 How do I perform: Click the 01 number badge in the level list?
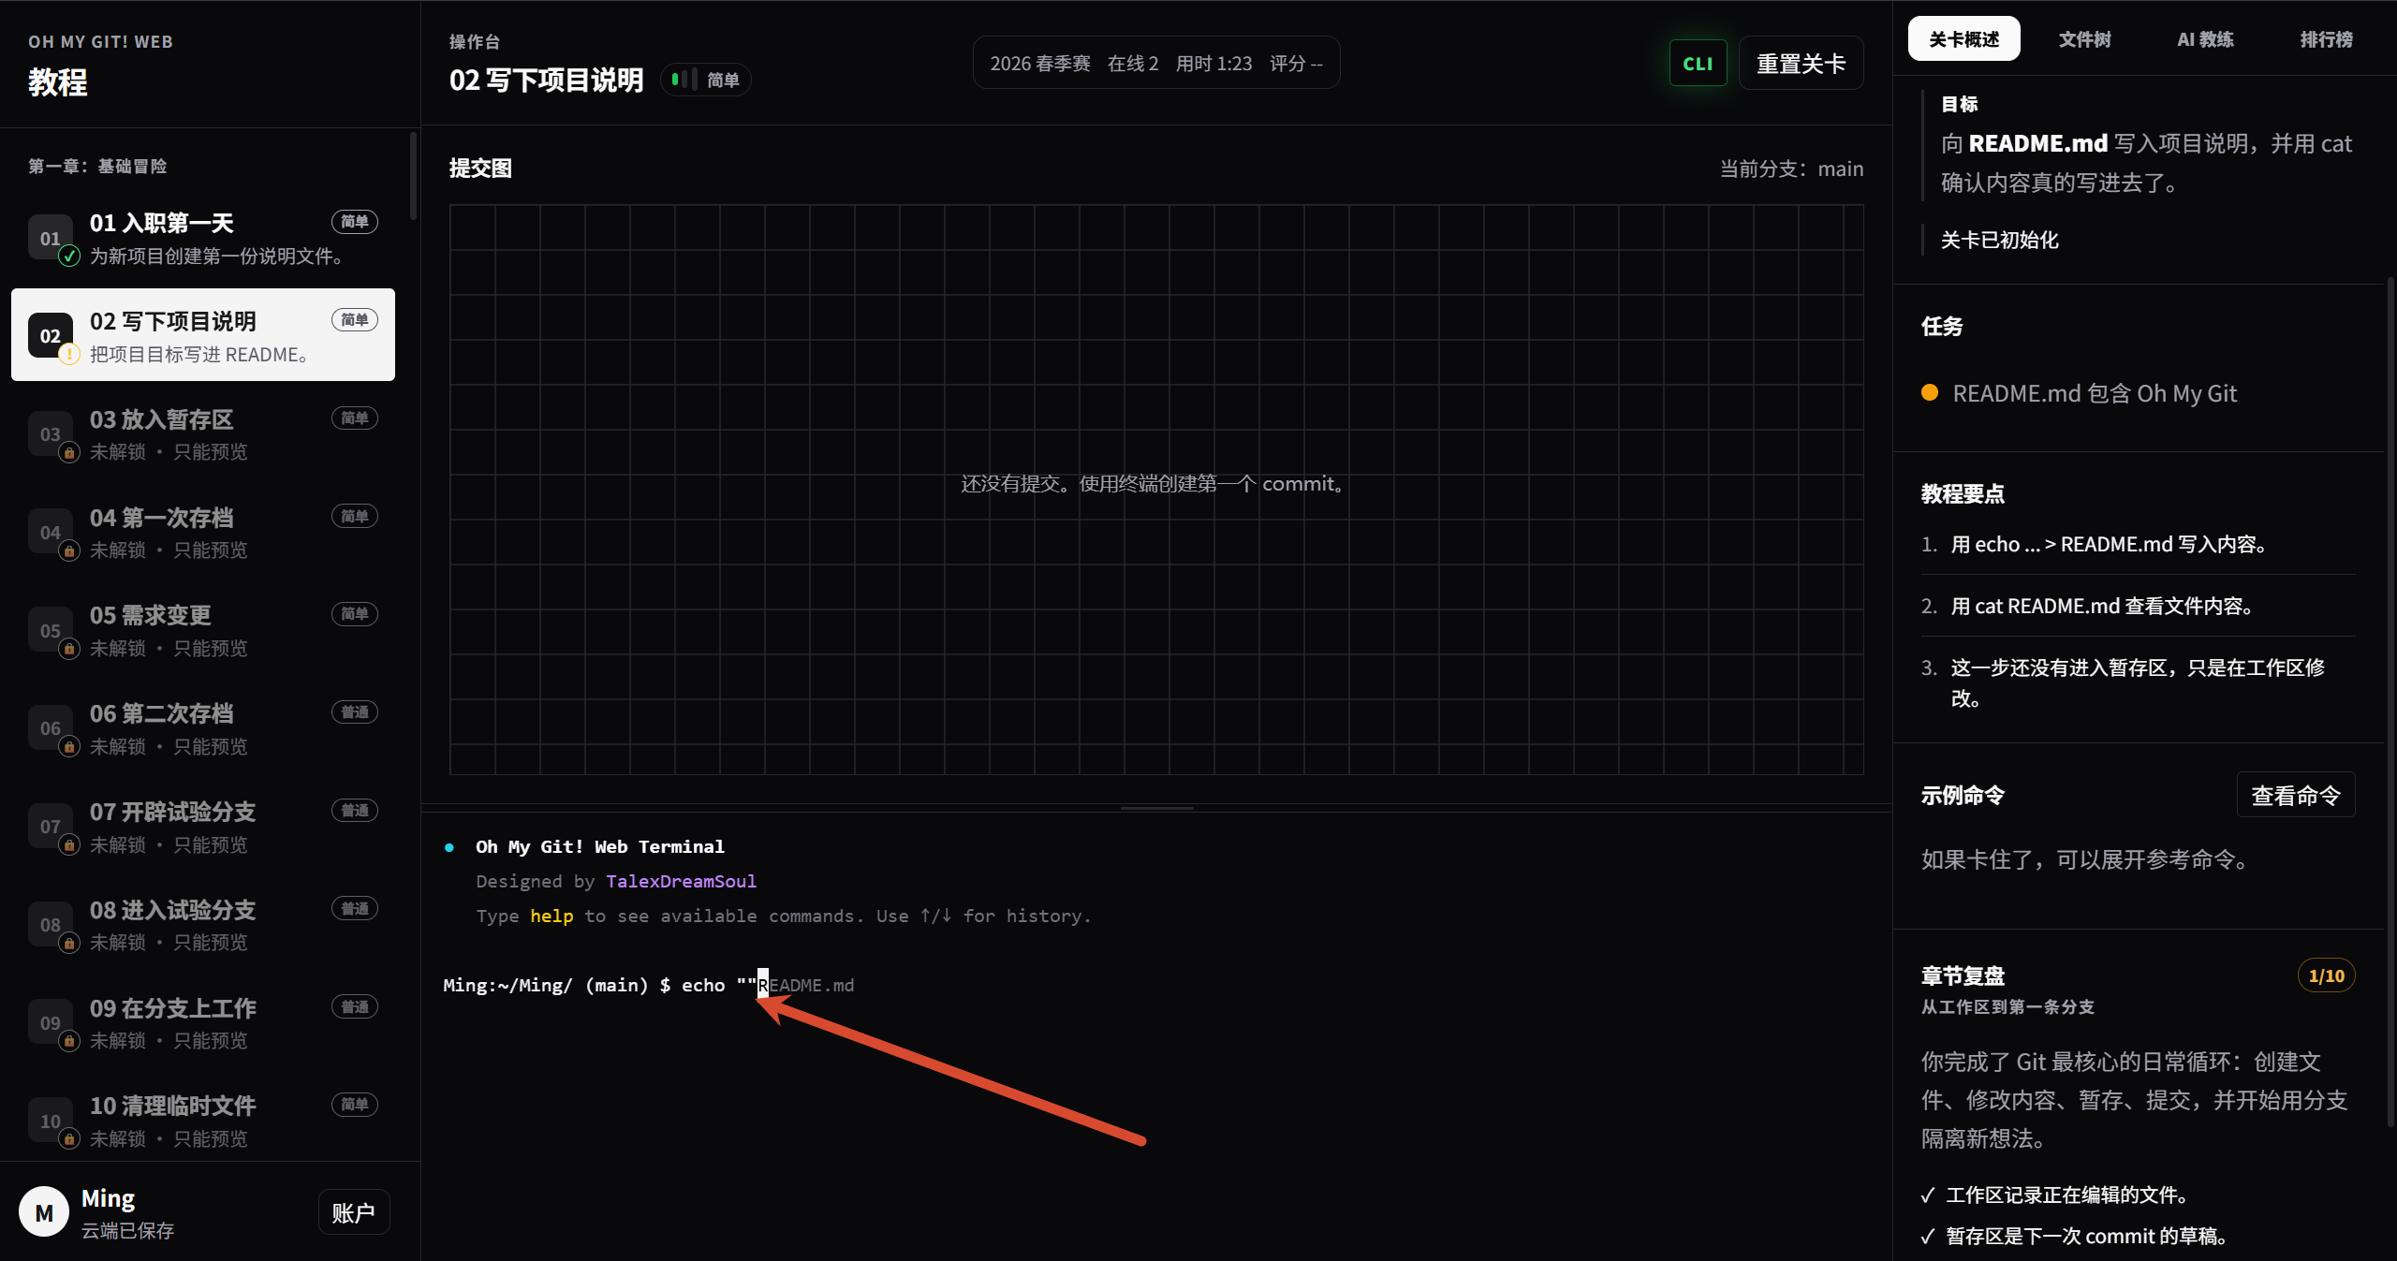coord(51,238)
